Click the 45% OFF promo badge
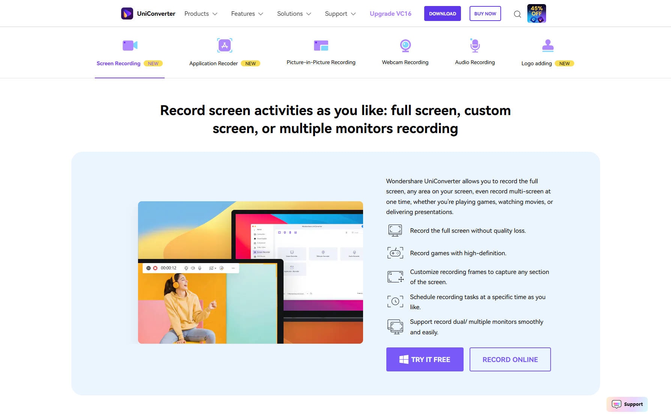 click(537, 13)
